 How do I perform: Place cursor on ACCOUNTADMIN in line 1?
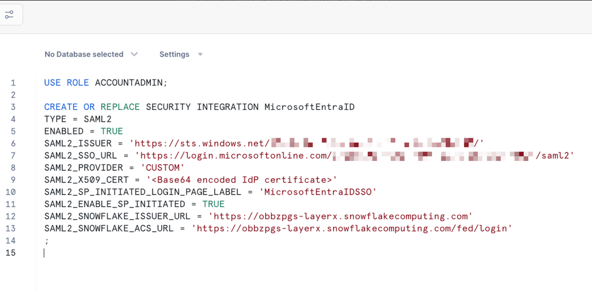point(131,82)
